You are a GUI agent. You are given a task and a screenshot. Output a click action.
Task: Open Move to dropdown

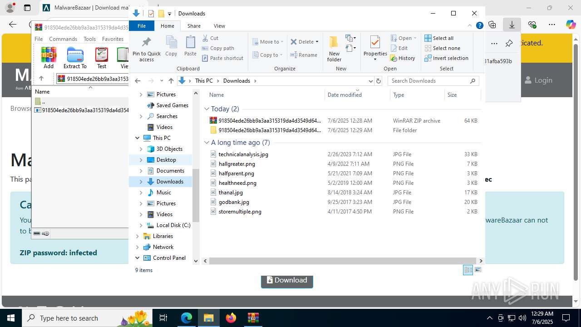(268, 42)
